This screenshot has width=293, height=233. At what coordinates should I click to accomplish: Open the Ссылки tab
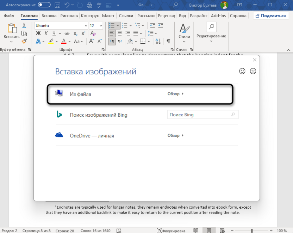(126, 16)
